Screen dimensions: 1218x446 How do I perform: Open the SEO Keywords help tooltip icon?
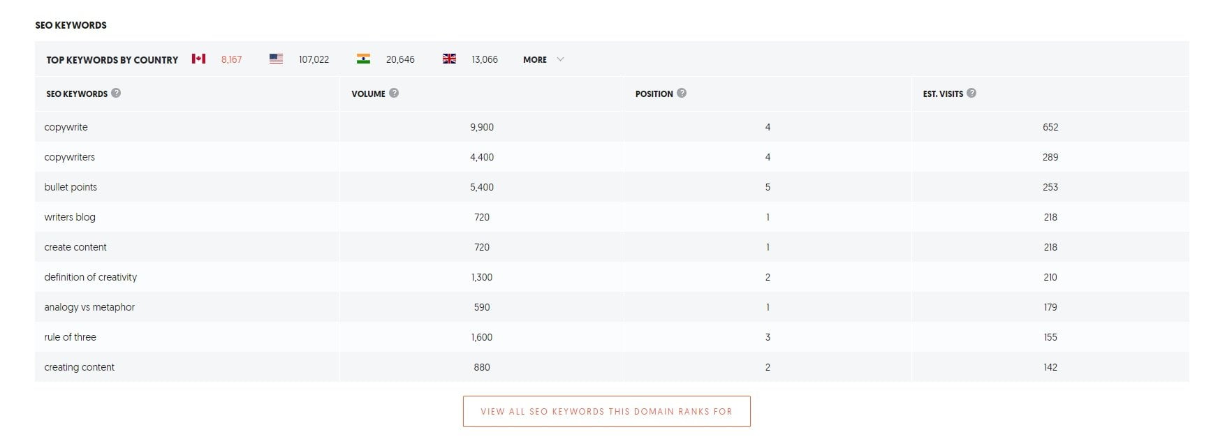coord(116,93)
